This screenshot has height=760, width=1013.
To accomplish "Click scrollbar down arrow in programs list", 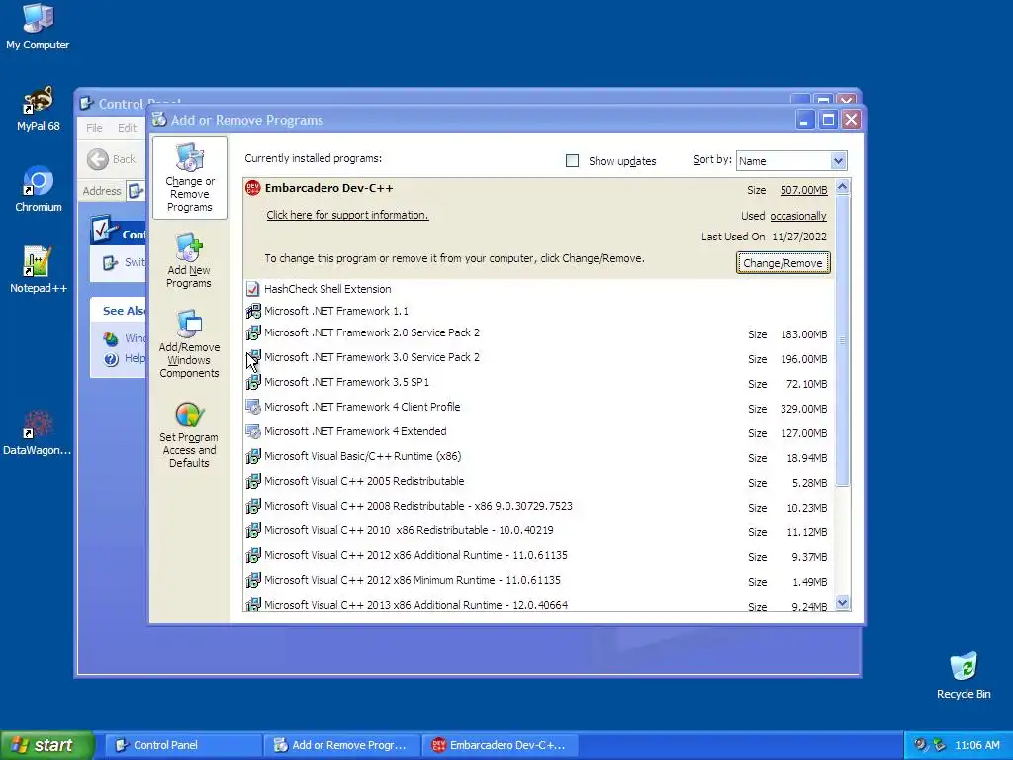I will (842, 603).
